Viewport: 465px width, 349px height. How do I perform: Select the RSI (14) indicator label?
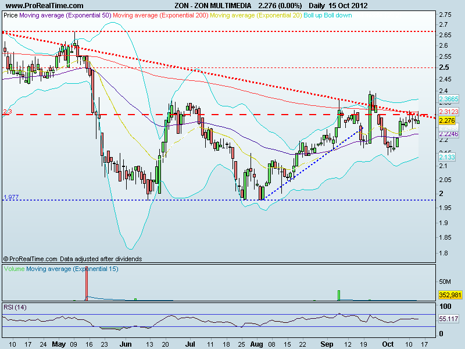(x=15, y=307)
